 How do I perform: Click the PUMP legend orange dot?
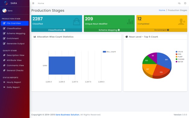[x=176, y=57]
